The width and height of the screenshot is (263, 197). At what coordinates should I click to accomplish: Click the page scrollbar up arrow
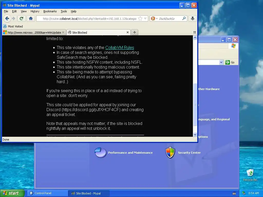point(195,38)
